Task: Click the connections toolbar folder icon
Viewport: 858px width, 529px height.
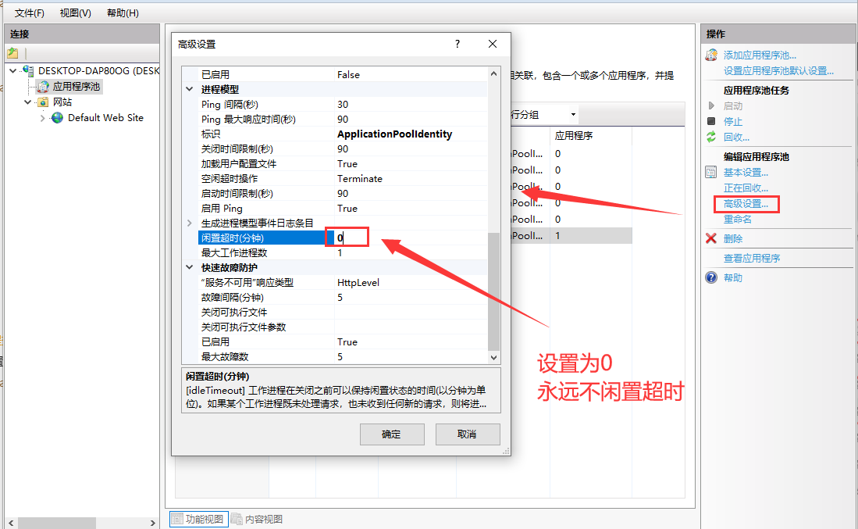Action: pos(12,53)
